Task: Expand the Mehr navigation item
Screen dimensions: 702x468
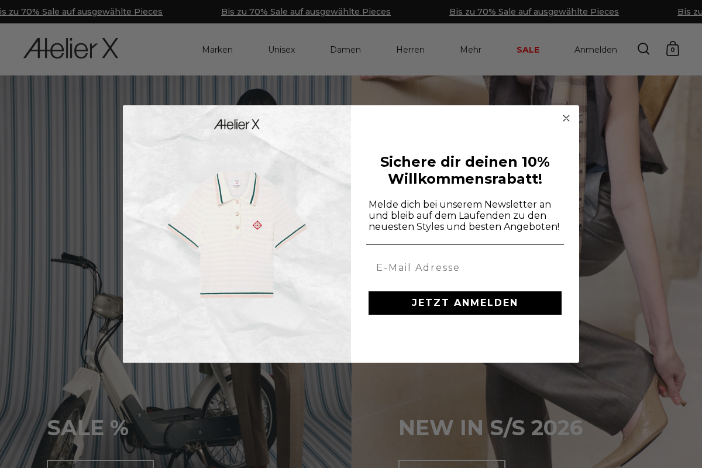Action: [470, 50]
